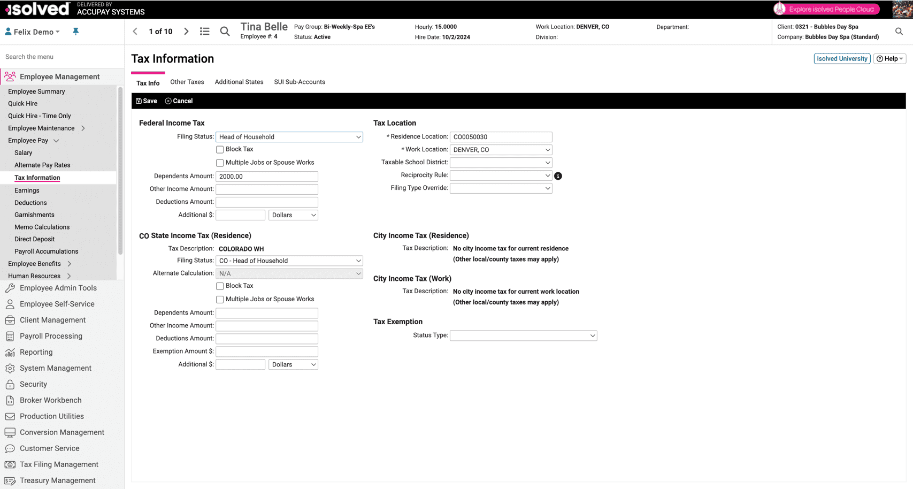
Task: Click the Reciprocity Rule info icon
Action: [558, 176]
